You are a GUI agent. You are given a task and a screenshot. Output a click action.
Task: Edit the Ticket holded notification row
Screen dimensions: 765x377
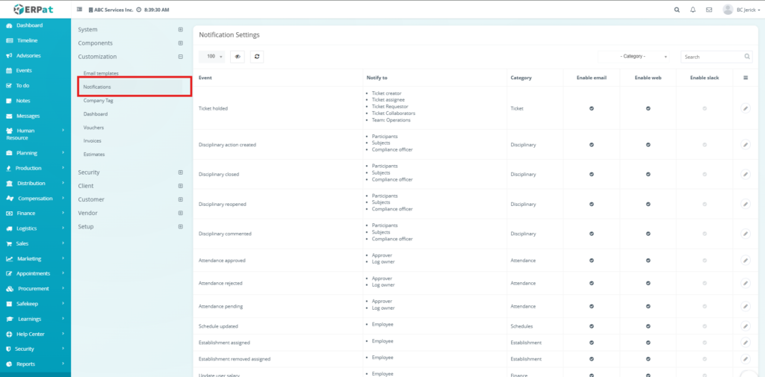coord(745,108)
